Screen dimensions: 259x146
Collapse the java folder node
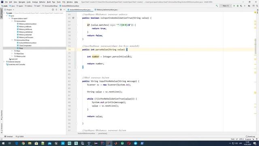point(7,16)
